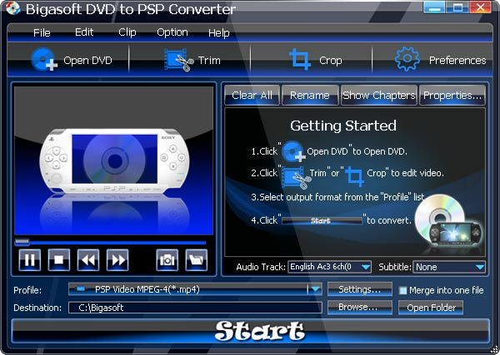Click the Open DVD icon in Getting Started
The width and height of the screenshot is (500, 355).
[x=293, y=151]
